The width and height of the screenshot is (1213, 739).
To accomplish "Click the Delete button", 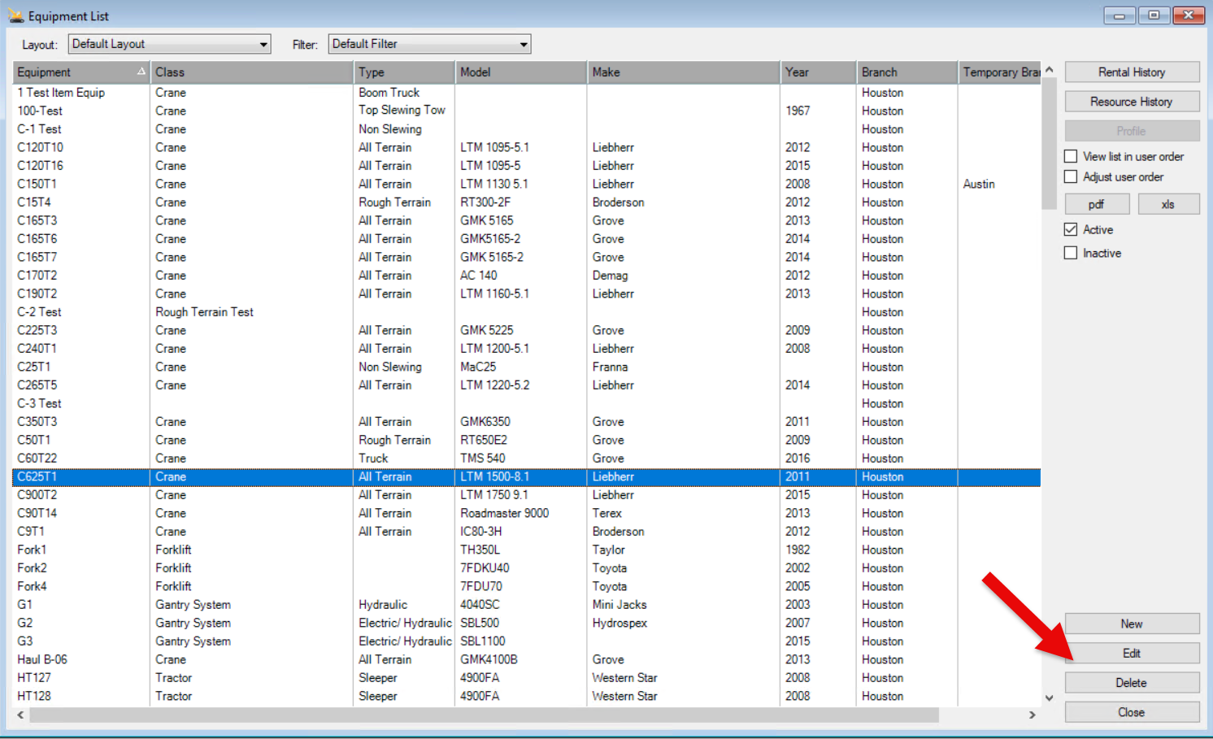I will pos(1132,683).
